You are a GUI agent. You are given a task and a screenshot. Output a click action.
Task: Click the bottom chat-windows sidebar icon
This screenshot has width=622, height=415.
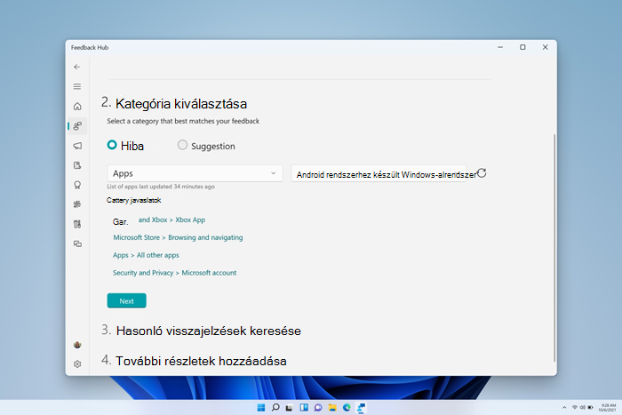[x=77, y=243]
